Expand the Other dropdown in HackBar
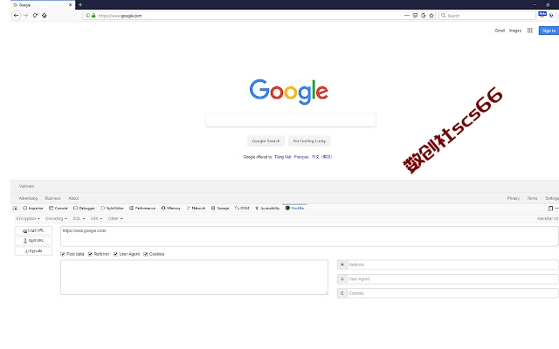The height and width of the screenshot is (349, 559). pos(115,218)
